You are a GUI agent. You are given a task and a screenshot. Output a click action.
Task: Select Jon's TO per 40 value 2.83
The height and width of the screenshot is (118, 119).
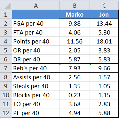point(104,104)
